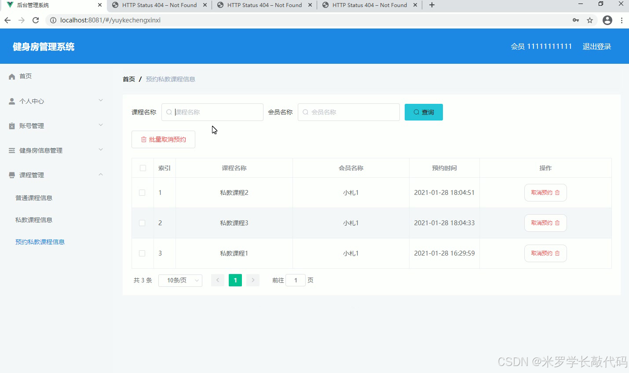The height and width of the screenshot is (373, 629).
Task: Check the box for row 私教课程1
Action: tap(142, 253)
